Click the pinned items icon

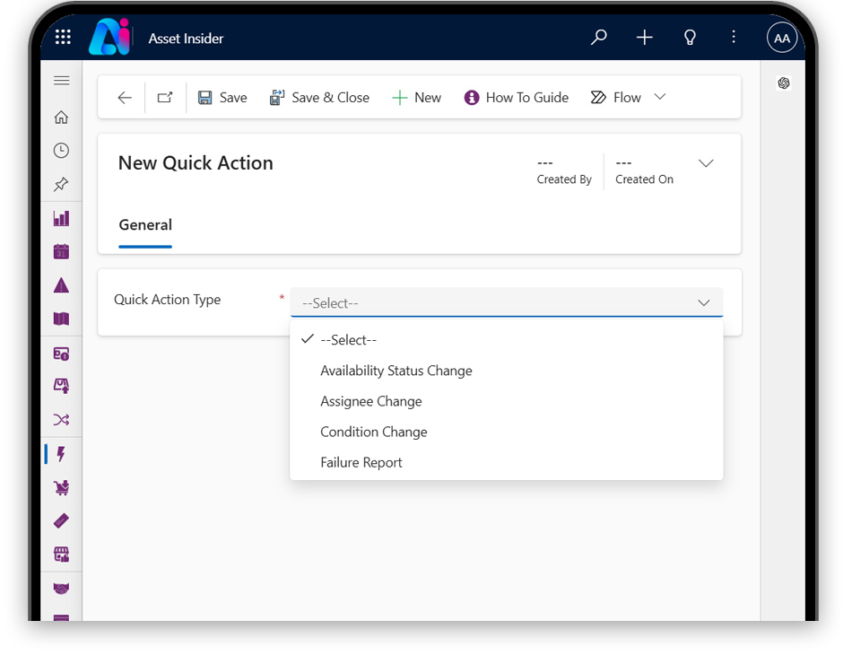[x=61, y=184]
